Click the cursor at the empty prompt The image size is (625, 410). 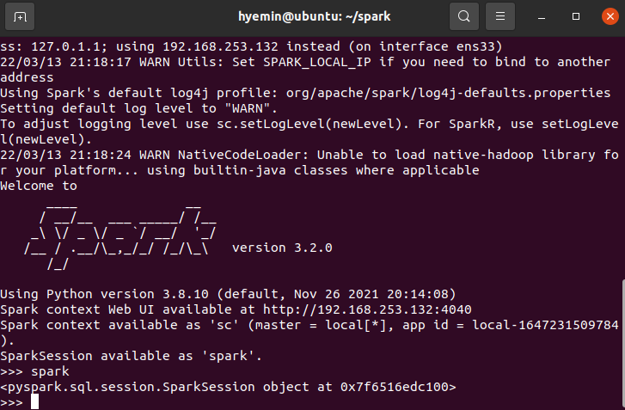pos(34,401)
